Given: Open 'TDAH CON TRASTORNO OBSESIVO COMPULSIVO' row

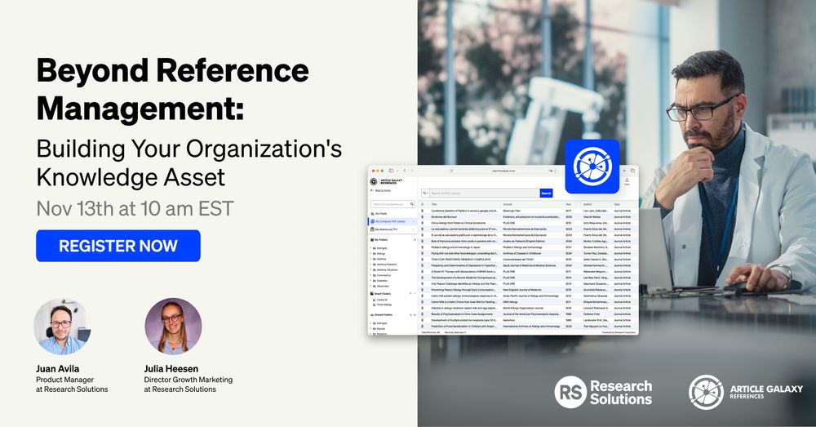Looking at the screenshot, I should (529, 260).
